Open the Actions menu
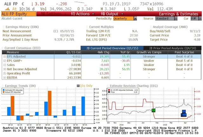Image resolution: width=203 pixels, height=137 pixels. 80,14
